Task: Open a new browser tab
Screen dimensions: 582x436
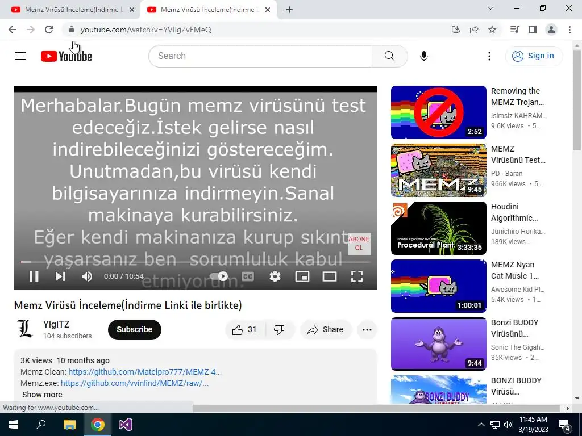Action: pyautogui.click(x=289, y=10)
